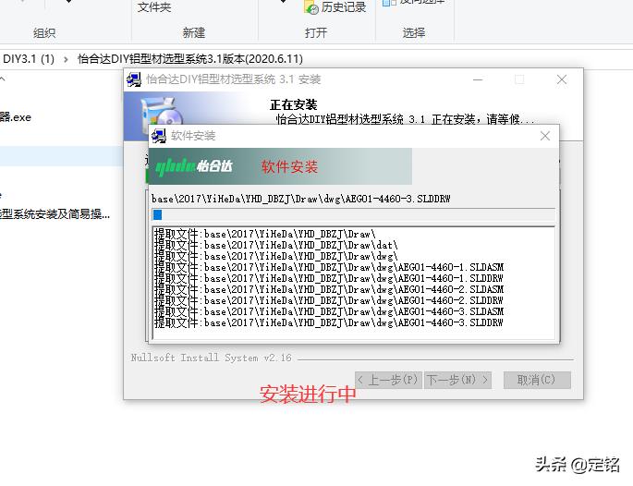Expand breadcrumb chevron after DIY3.1 (1)
The image size is (633, 486).
coord(66,59)
